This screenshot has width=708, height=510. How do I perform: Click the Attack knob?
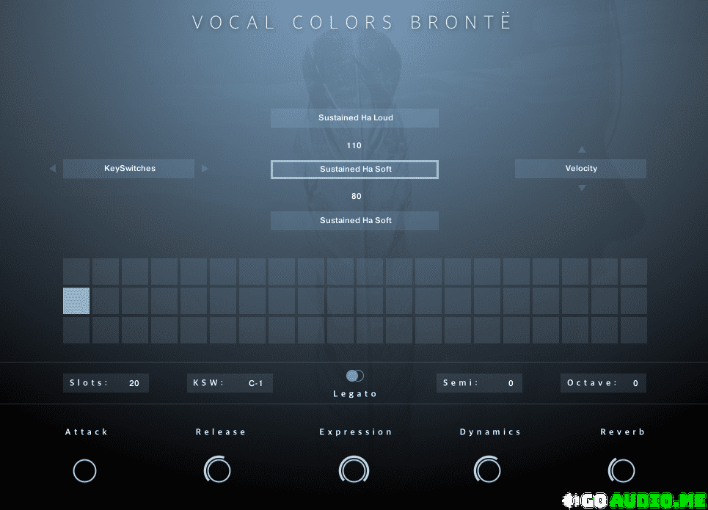coord(85,470)
